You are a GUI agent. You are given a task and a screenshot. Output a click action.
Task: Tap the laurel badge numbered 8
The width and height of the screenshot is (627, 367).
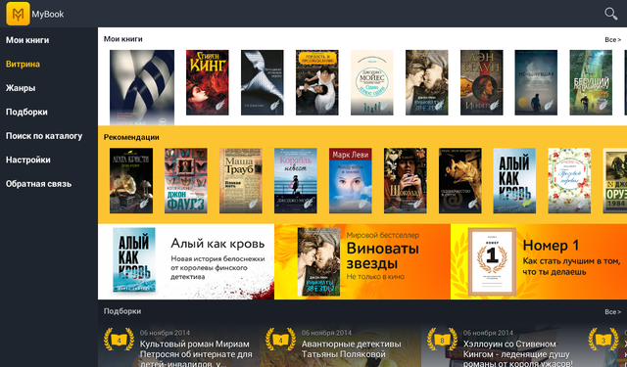pos(442,340)
